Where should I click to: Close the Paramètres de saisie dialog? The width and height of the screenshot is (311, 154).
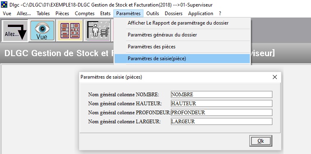click(275, 77)
